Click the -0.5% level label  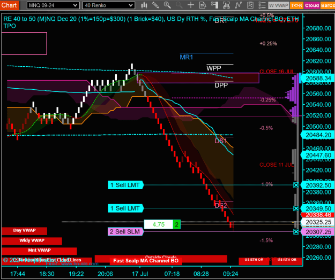pos(266,128)
